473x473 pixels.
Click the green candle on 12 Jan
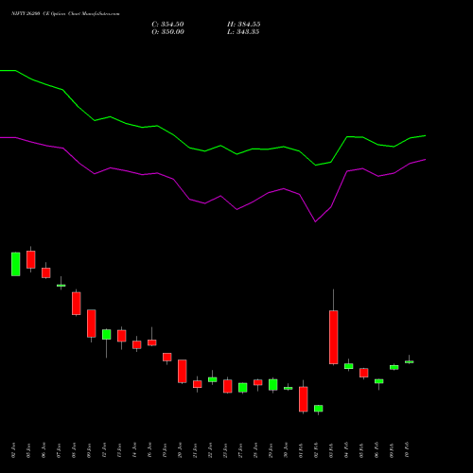click(107, 334)
